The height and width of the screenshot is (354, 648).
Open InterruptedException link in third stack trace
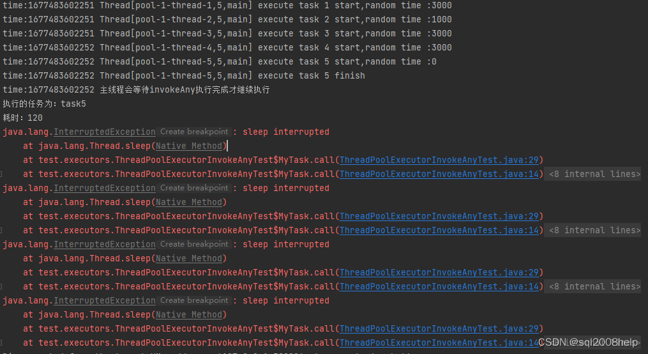(105, 244)
